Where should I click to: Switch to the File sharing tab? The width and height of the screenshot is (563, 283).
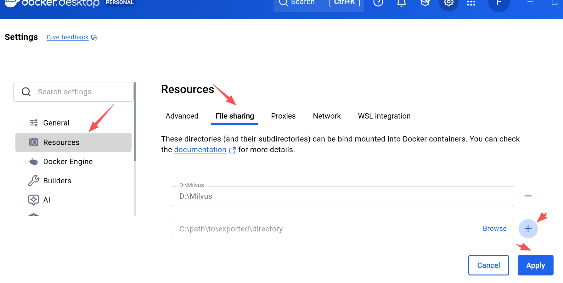point(234,116)
